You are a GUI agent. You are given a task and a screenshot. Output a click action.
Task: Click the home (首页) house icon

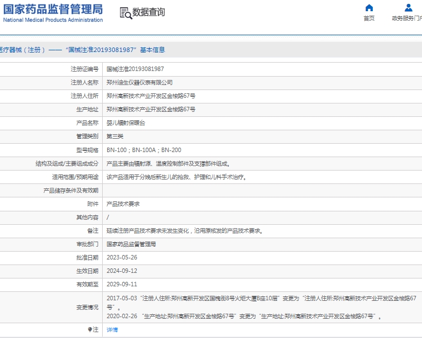[369, 8]
